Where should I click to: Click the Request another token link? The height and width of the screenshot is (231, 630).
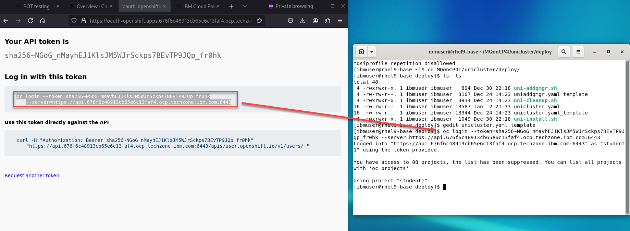(x=32, y=175)
